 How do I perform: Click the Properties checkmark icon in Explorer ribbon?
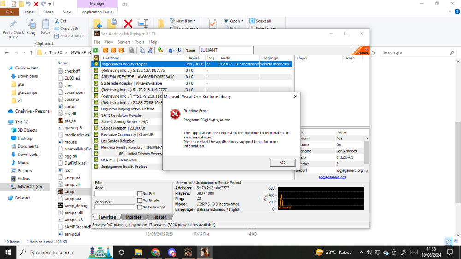point(213,23)
